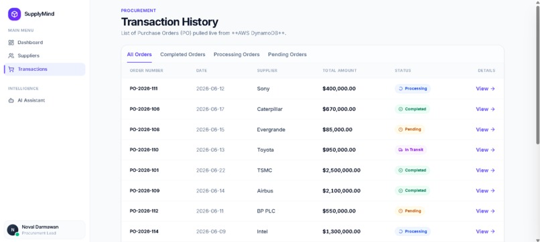Click order number PO-2026-111
The width and height of the screenshot is (540, 242).
143,89
